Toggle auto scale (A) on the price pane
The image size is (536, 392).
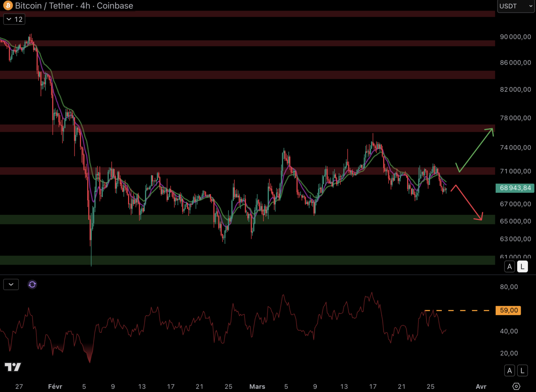[x=509, y=267]
